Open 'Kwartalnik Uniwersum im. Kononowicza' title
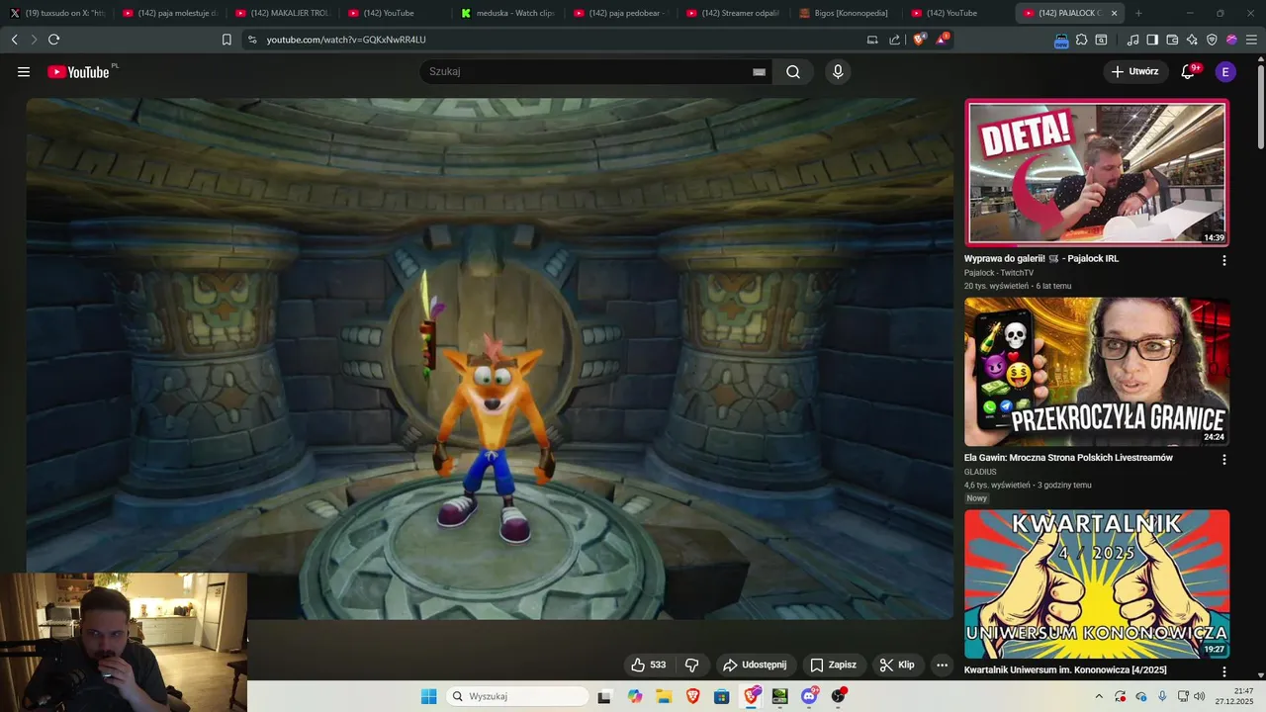The image size is (1266, 712). click(1065, 669)
